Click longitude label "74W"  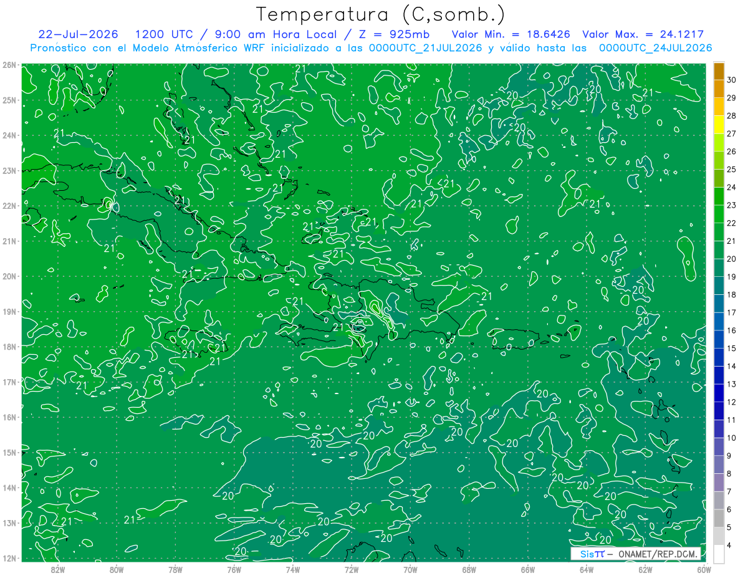(292, 569)
